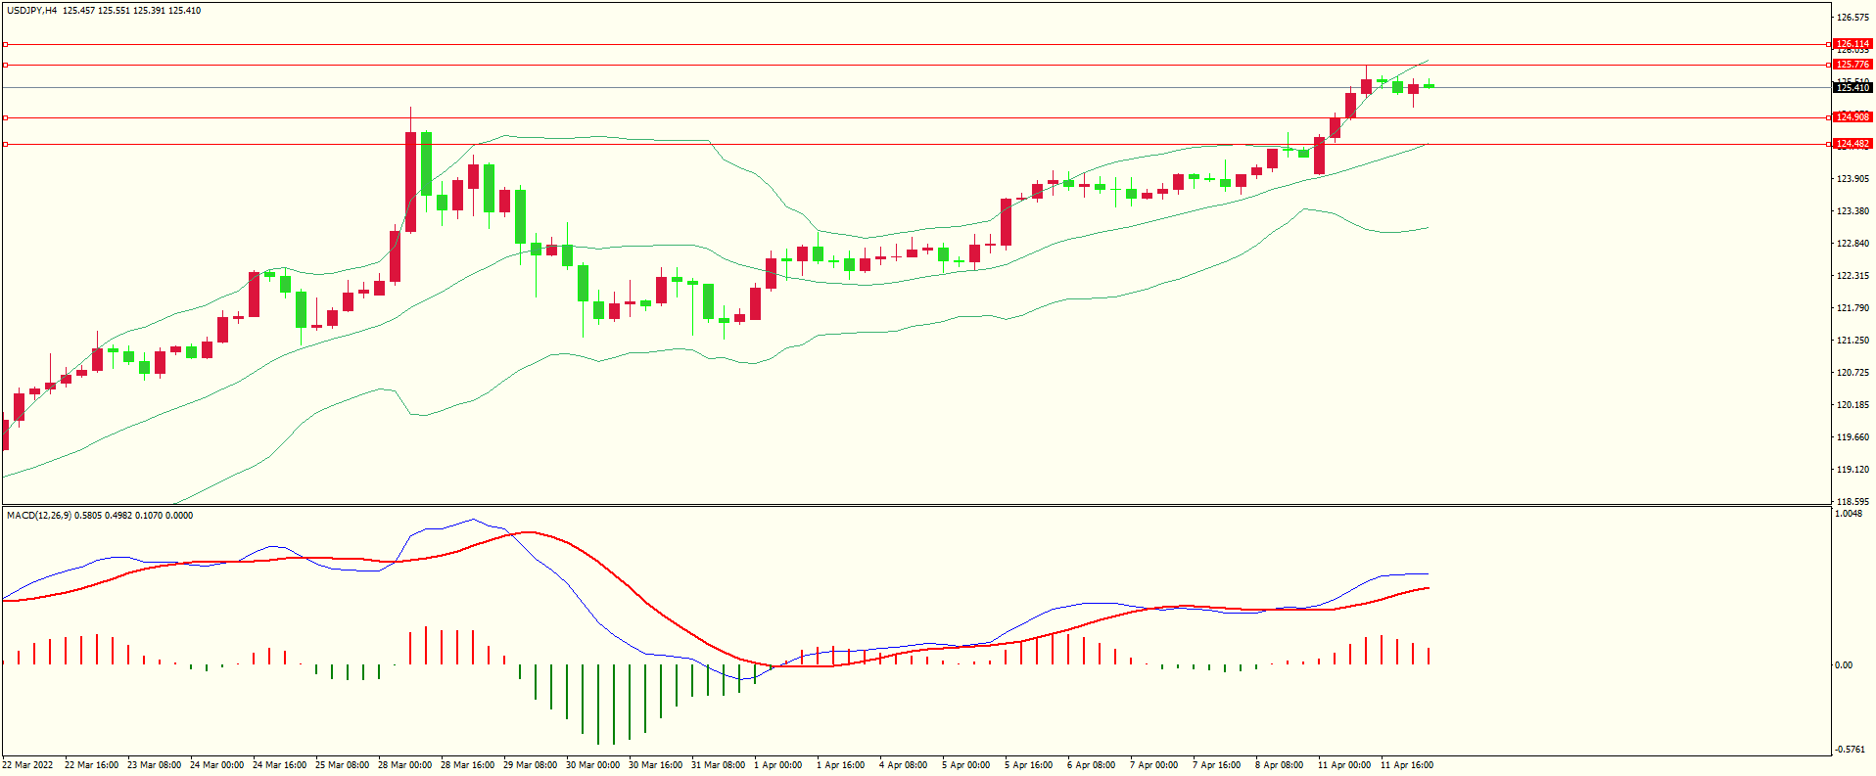Select the 1.0048 MACD scale value

1848,514
